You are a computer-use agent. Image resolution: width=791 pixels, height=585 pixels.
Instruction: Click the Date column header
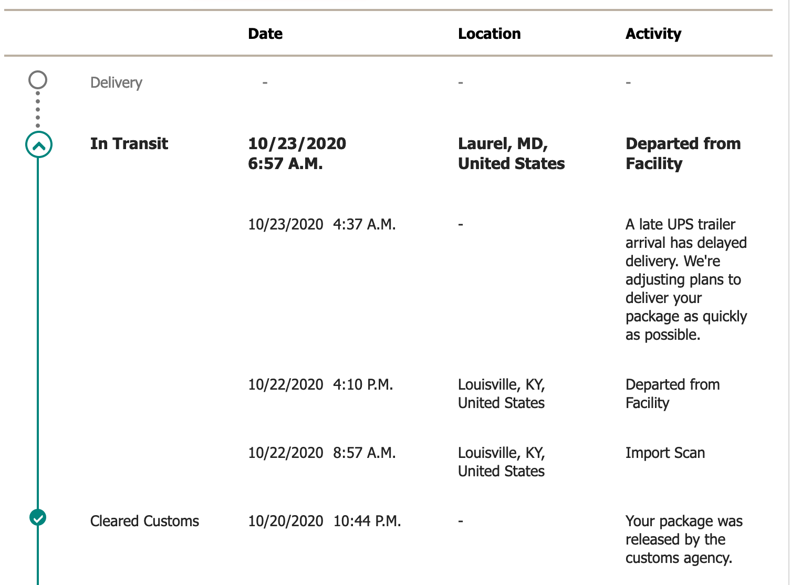point(265,34)
